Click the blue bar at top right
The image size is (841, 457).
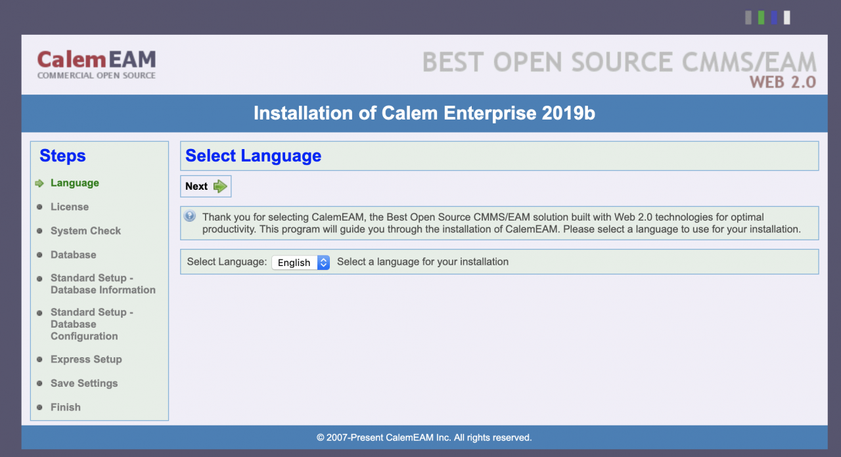(774, 18)
